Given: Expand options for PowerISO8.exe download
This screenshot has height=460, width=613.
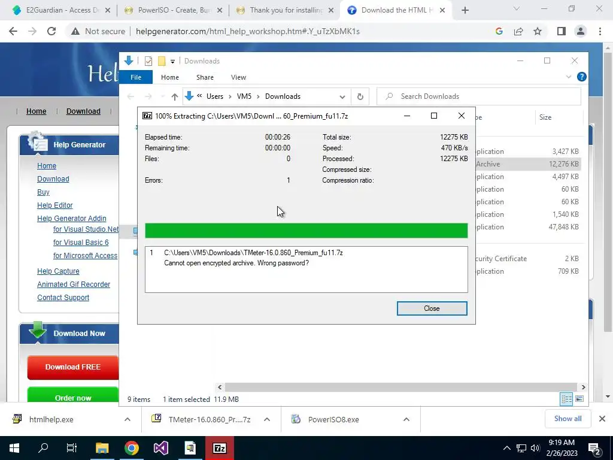Looking at the screenshot, I should pos(406,419).
